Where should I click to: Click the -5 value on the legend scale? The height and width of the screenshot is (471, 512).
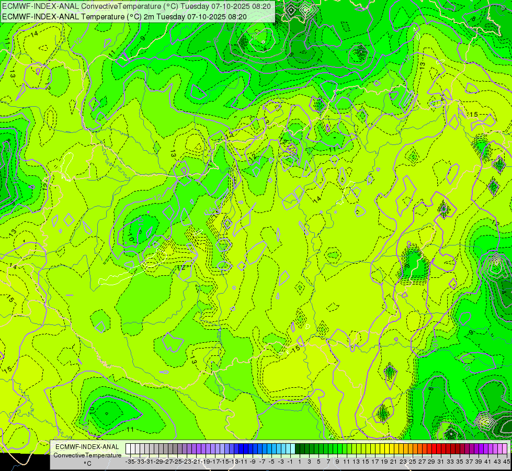271,462
